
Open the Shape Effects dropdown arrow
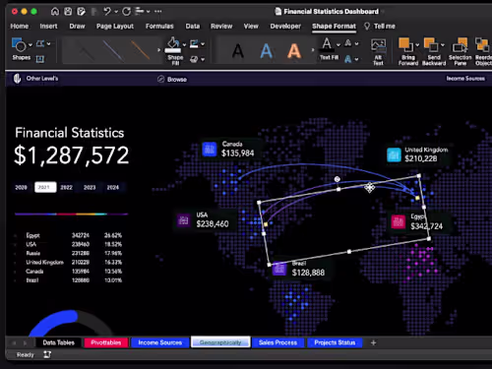[203, 59]
